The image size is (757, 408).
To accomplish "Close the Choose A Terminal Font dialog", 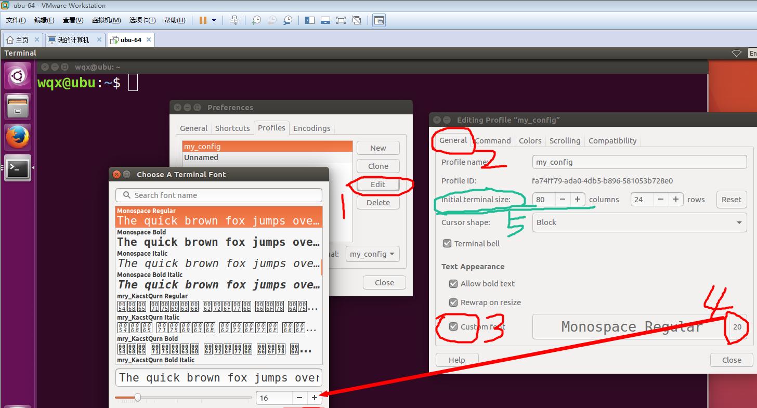I will [x=116, y=175].
